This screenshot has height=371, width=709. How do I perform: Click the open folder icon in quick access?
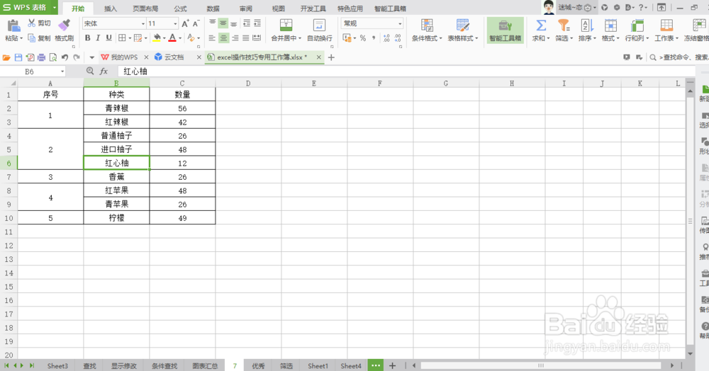pyautogui.click(x=6, y=57)
